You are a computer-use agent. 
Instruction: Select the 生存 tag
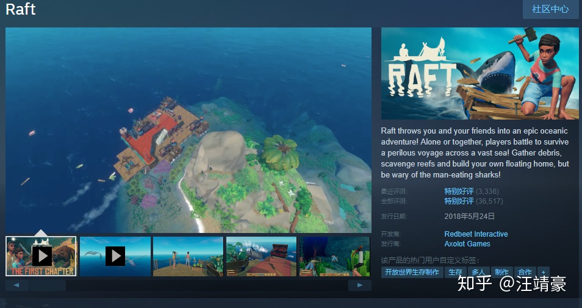click(455, 273)
